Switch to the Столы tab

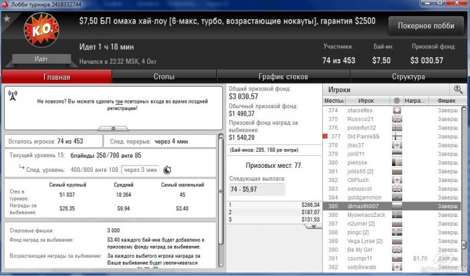tap(164, 77)
